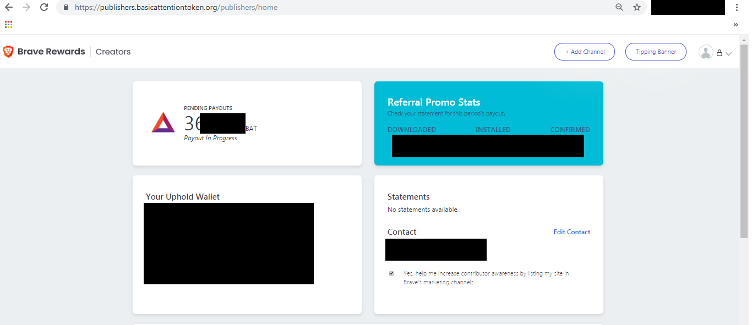Click the account lock icon
Screen dimensions: 752x325
click(719, 53)
